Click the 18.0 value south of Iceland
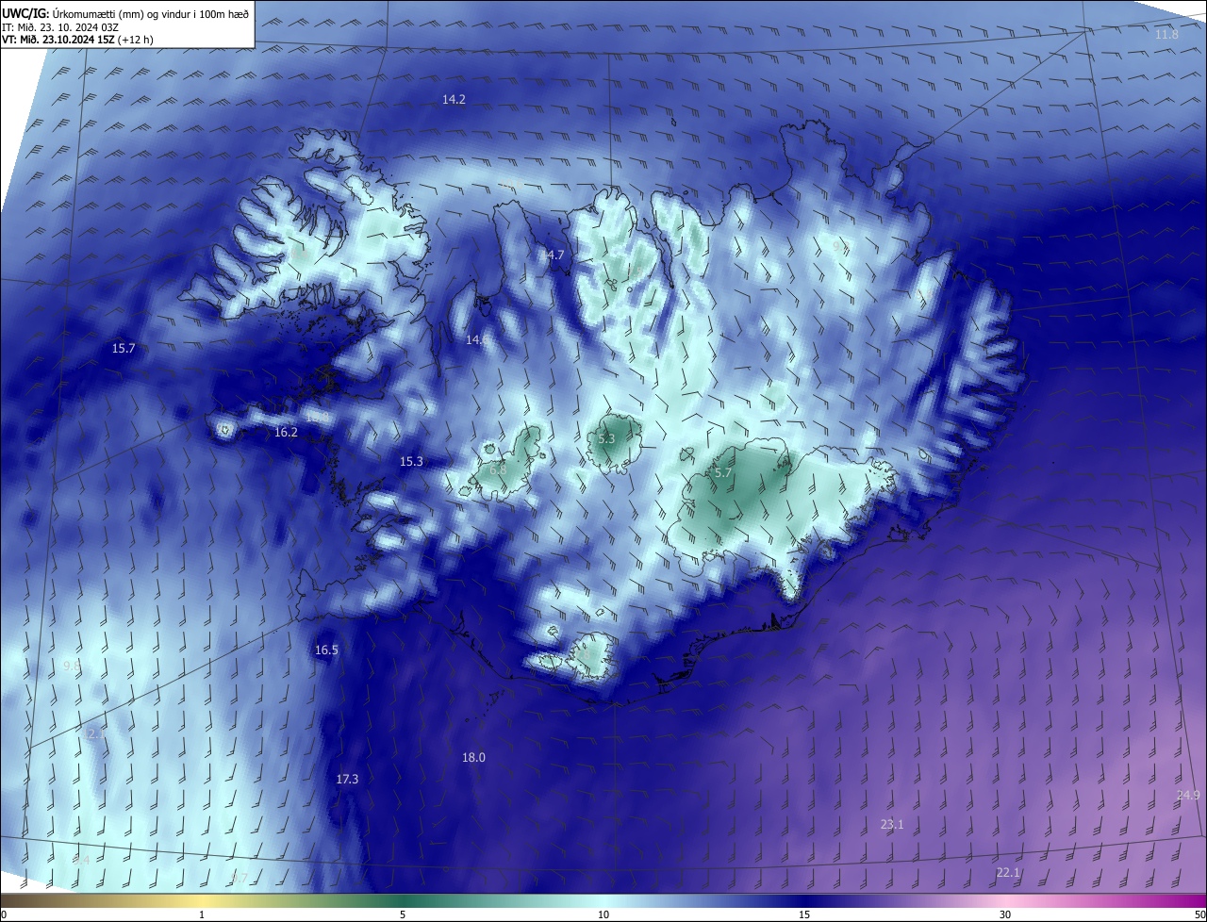The width and height of the screenshot is (1207, 922). pyautogui.click(x=473, y=758)
